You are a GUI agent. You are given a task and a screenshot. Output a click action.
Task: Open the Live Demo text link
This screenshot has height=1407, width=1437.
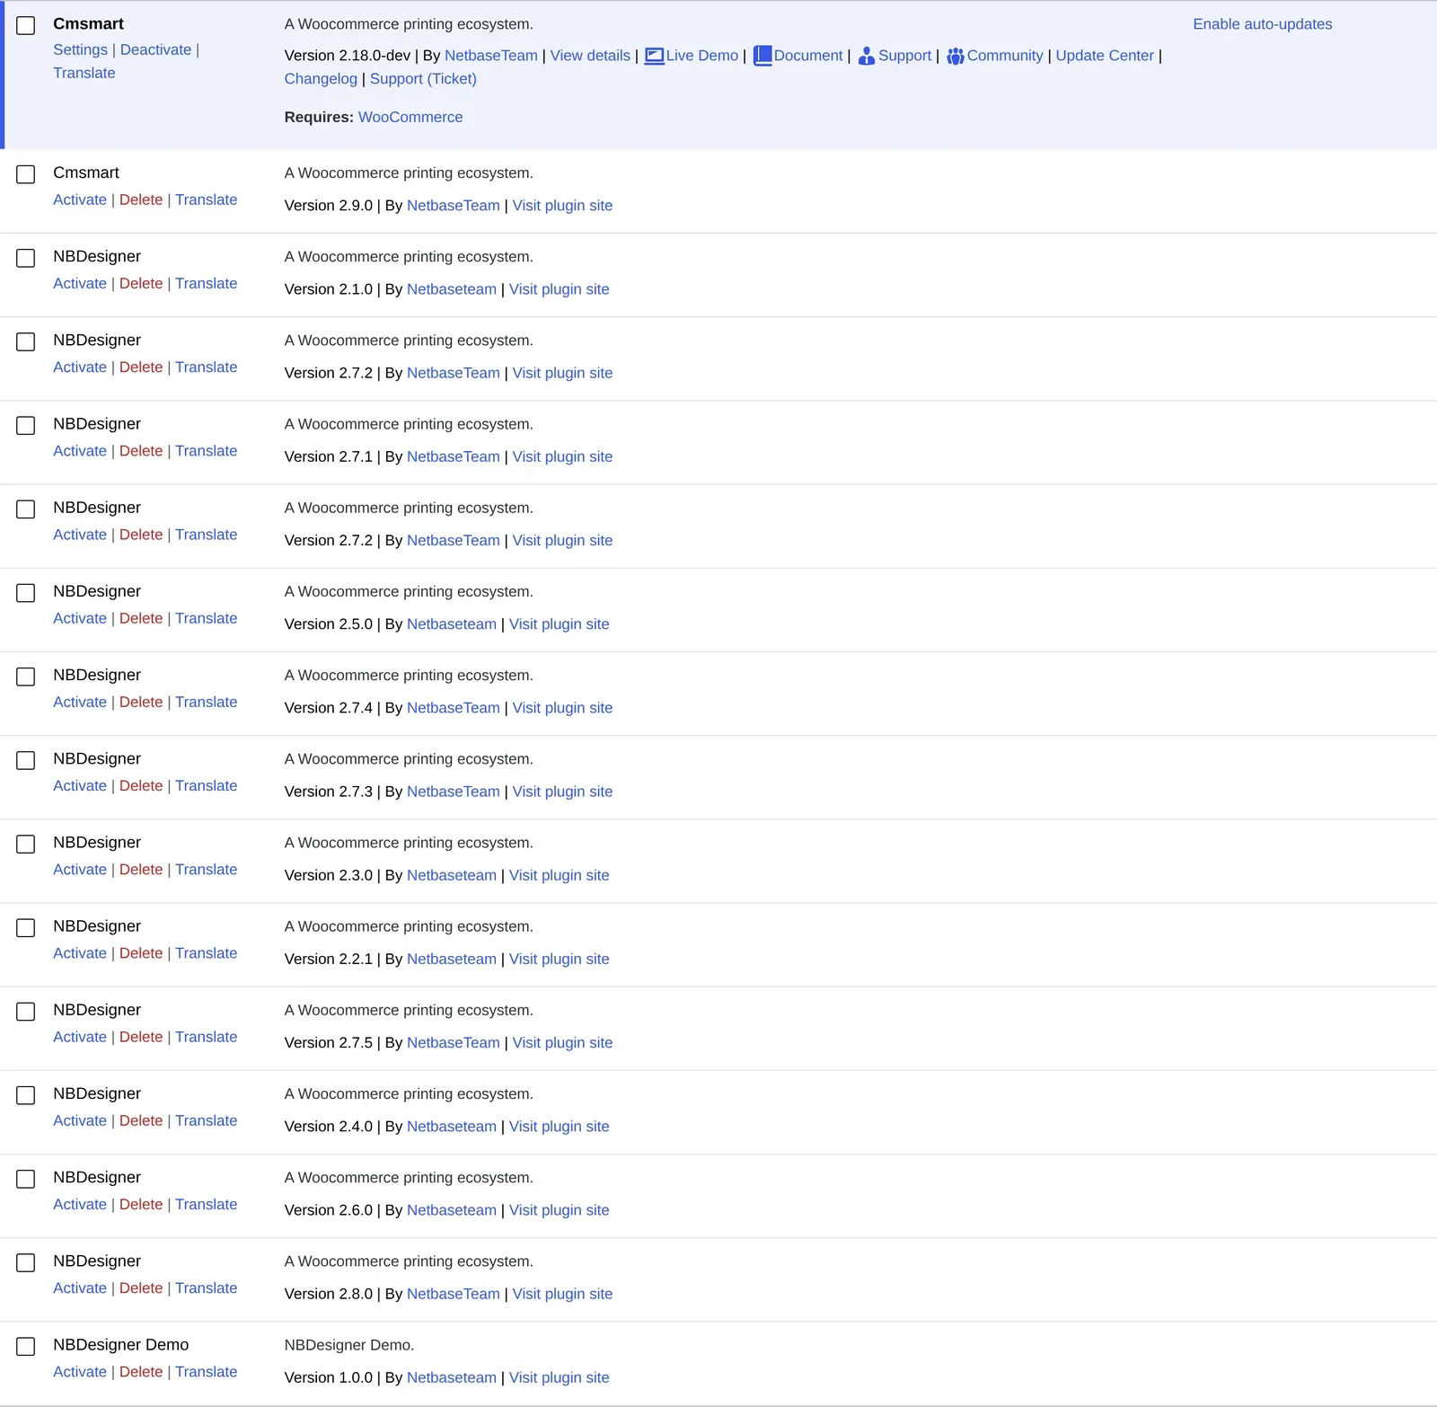[701, 56]
